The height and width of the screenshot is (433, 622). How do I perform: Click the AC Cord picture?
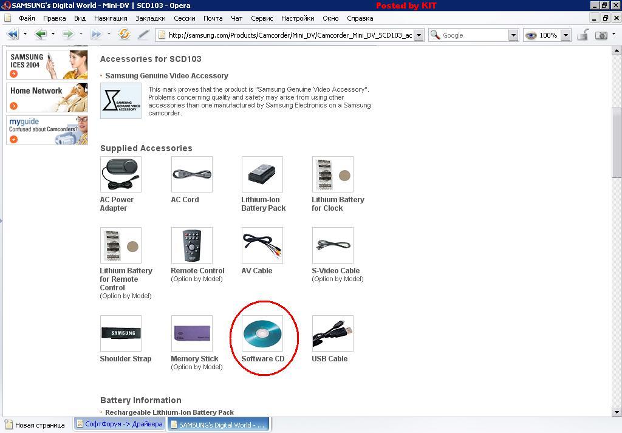point(191,174)
